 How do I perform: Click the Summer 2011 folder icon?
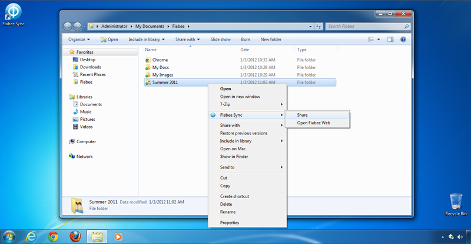(x=148, y=82)
